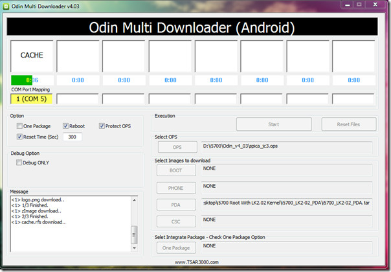Click the Message log scrollbar thumb
Image resolution: width=391 pixels, height=272 pixels.
134,235
